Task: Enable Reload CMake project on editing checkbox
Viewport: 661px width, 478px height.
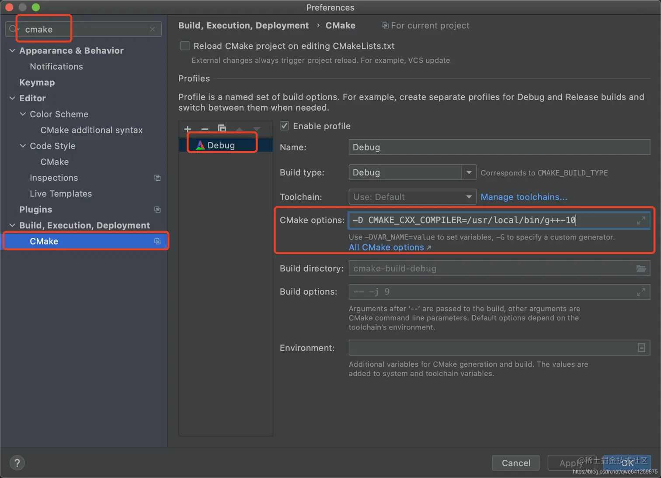Action: pos(185,46)
